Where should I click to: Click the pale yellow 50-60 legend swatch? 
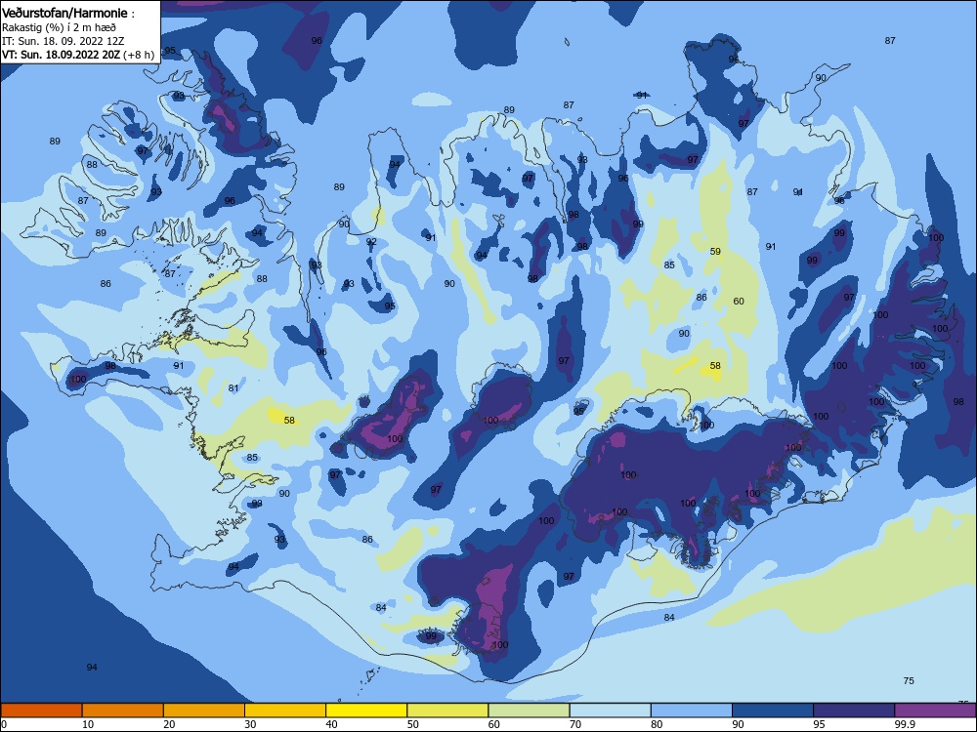pyautogui.click(x=447, y=711)
